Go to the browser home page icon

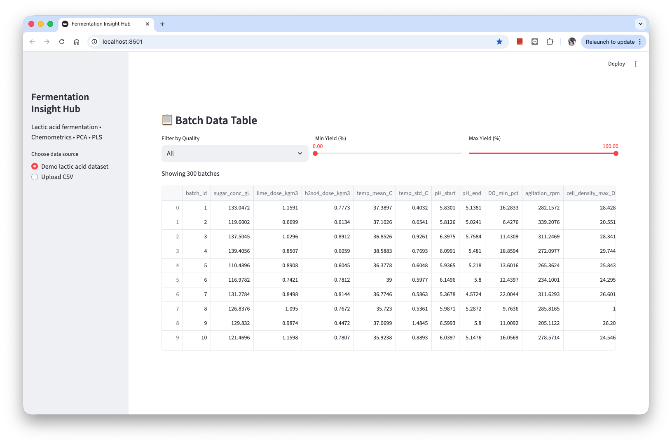77,42
